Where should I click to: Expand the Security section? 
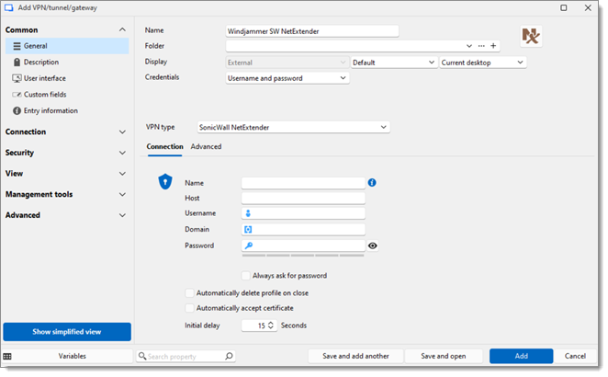click(122, 153)
